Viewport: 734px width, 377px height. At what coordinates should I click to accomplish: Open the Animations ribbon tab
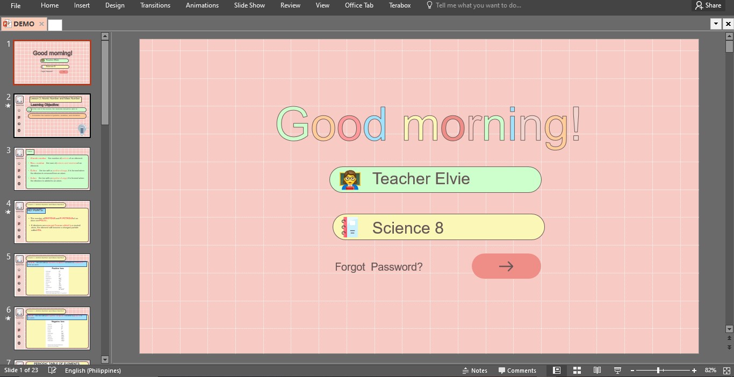(202, 5)
